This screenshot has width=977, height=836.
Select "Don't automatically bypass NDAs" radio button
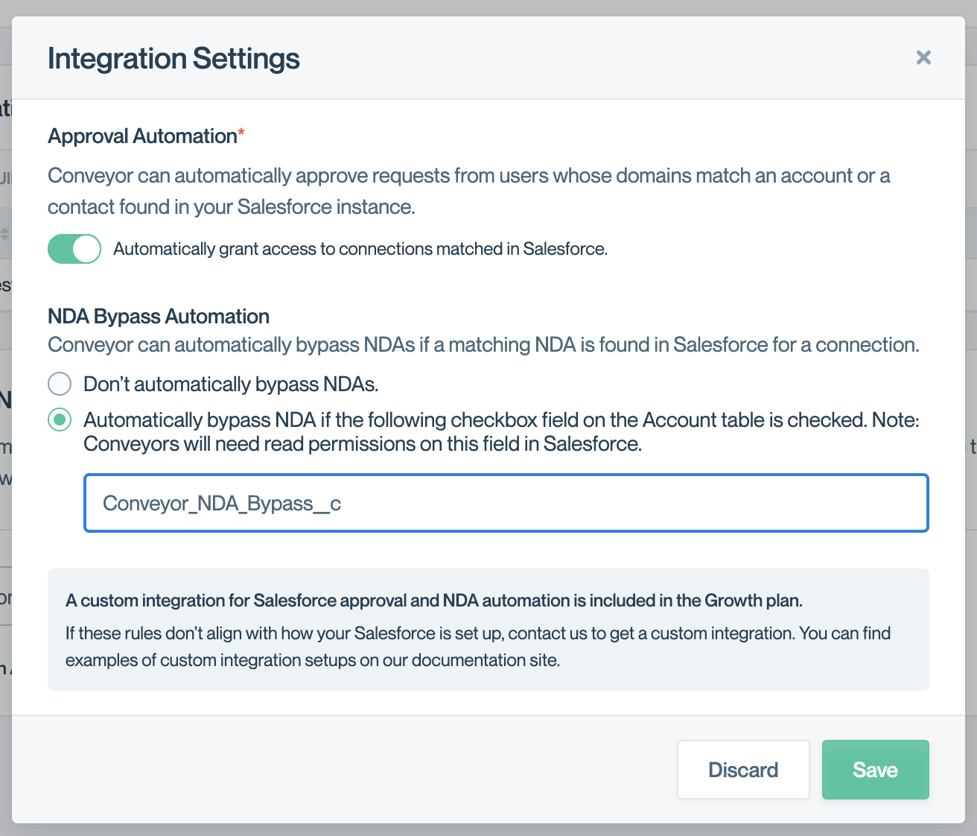pos(60,384)
